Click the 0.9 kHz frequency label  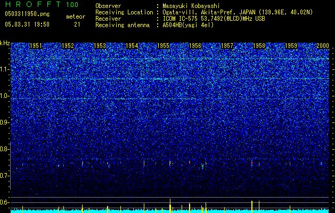click(x=5, y=122)
